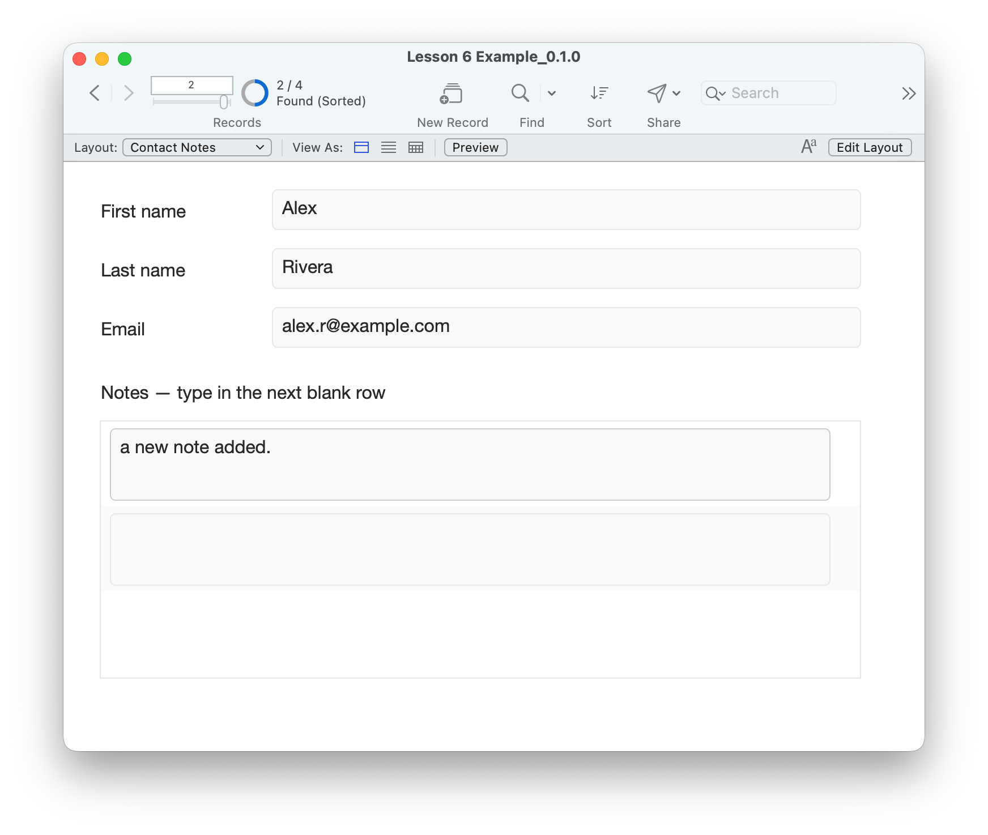Click the 'Email' field label
Image resolution: width=988 pixels, height=835 pixels.
click(123, 329)
